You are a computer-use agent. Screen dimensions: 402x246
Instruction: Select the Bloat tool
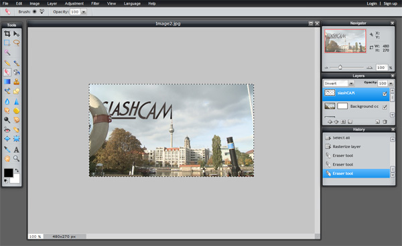[7, 139]
